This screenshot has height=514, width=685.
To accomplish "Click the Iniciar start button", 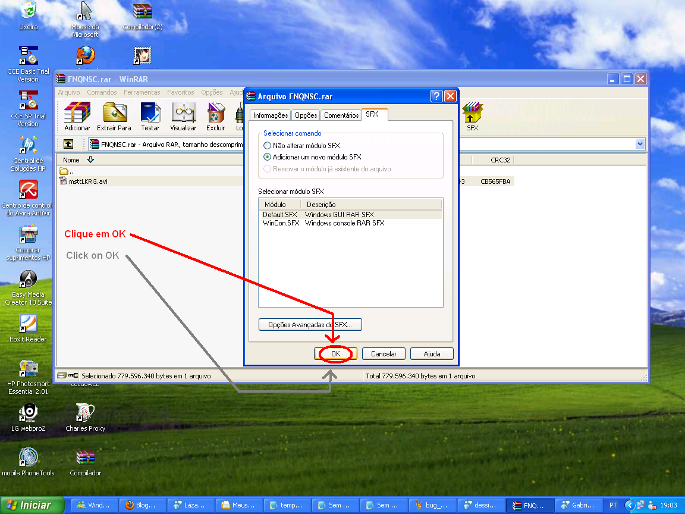I will click(32, 505).
